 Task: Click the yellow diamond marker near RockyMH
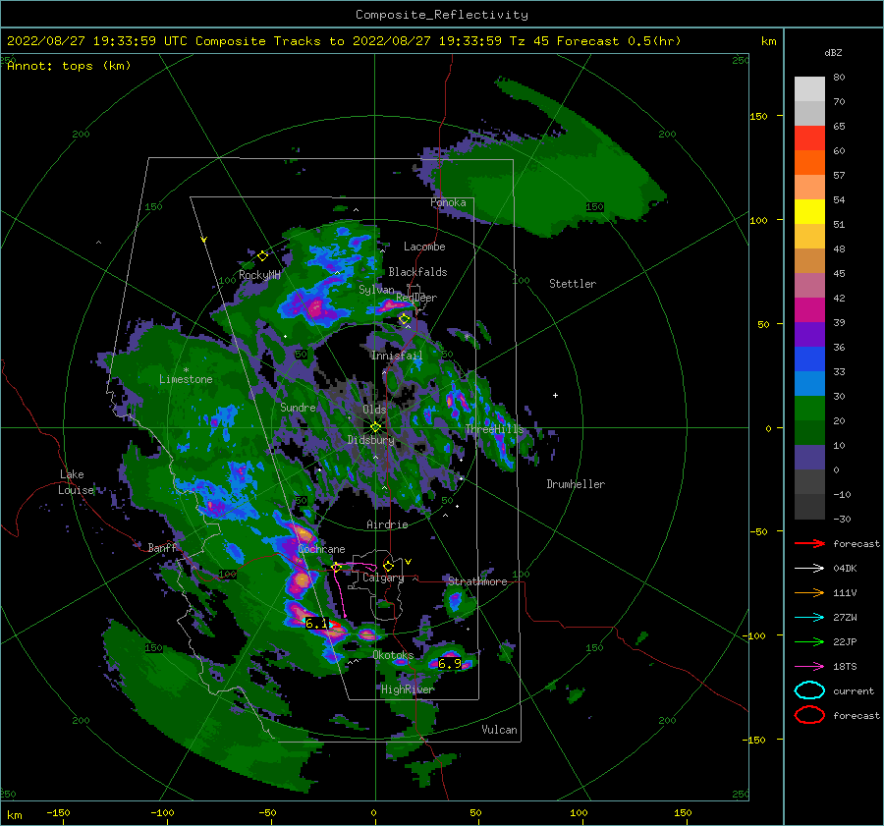262,256
